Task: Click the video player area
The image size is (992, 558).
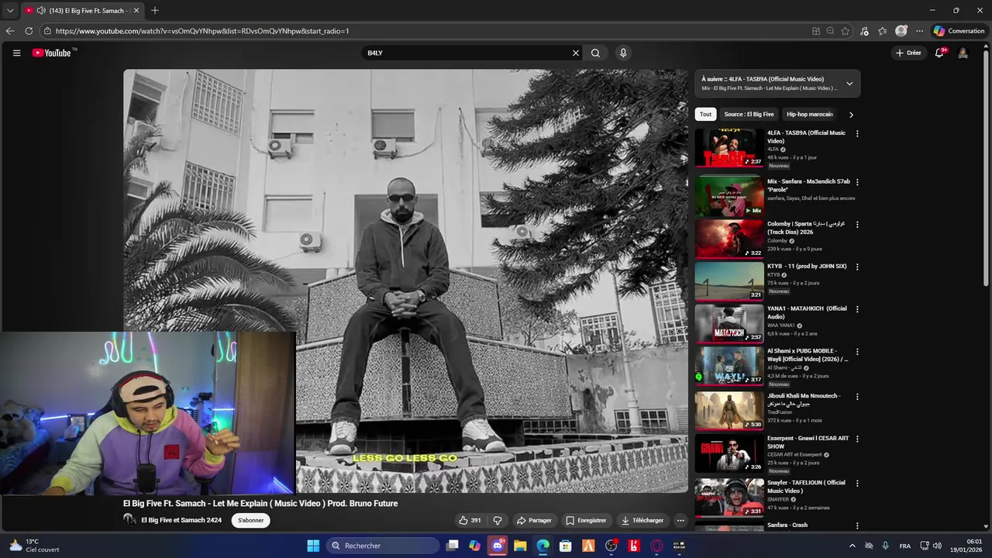Action: (405, 281)
